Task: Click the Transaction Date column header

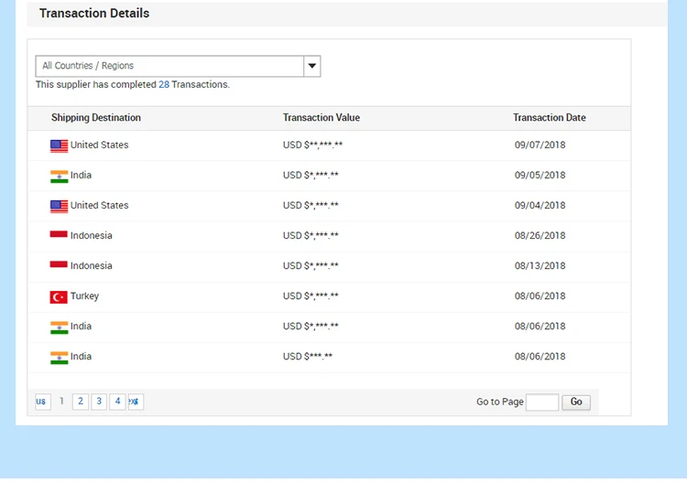Action: coord(549,118)
